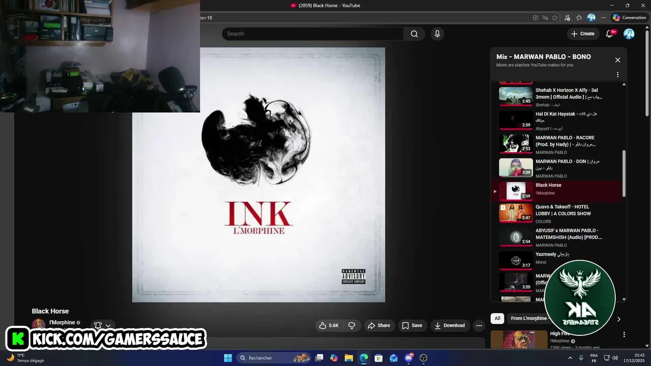Expand the subscription notification dropdown chevron
This screenshot has width=651, height=366.
[108, 326]
